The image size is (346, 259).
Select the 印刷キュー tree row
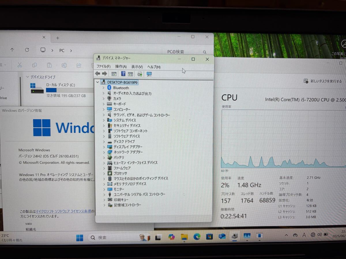[118, 199]
